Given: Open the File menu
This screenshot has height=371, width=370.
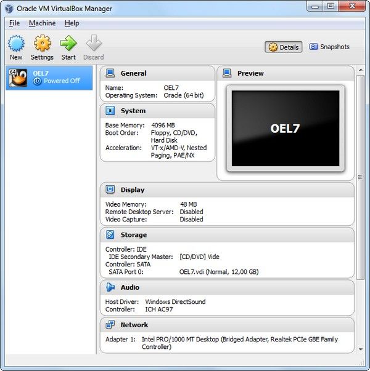Looking at the screenshot, I should pos(15,23).
